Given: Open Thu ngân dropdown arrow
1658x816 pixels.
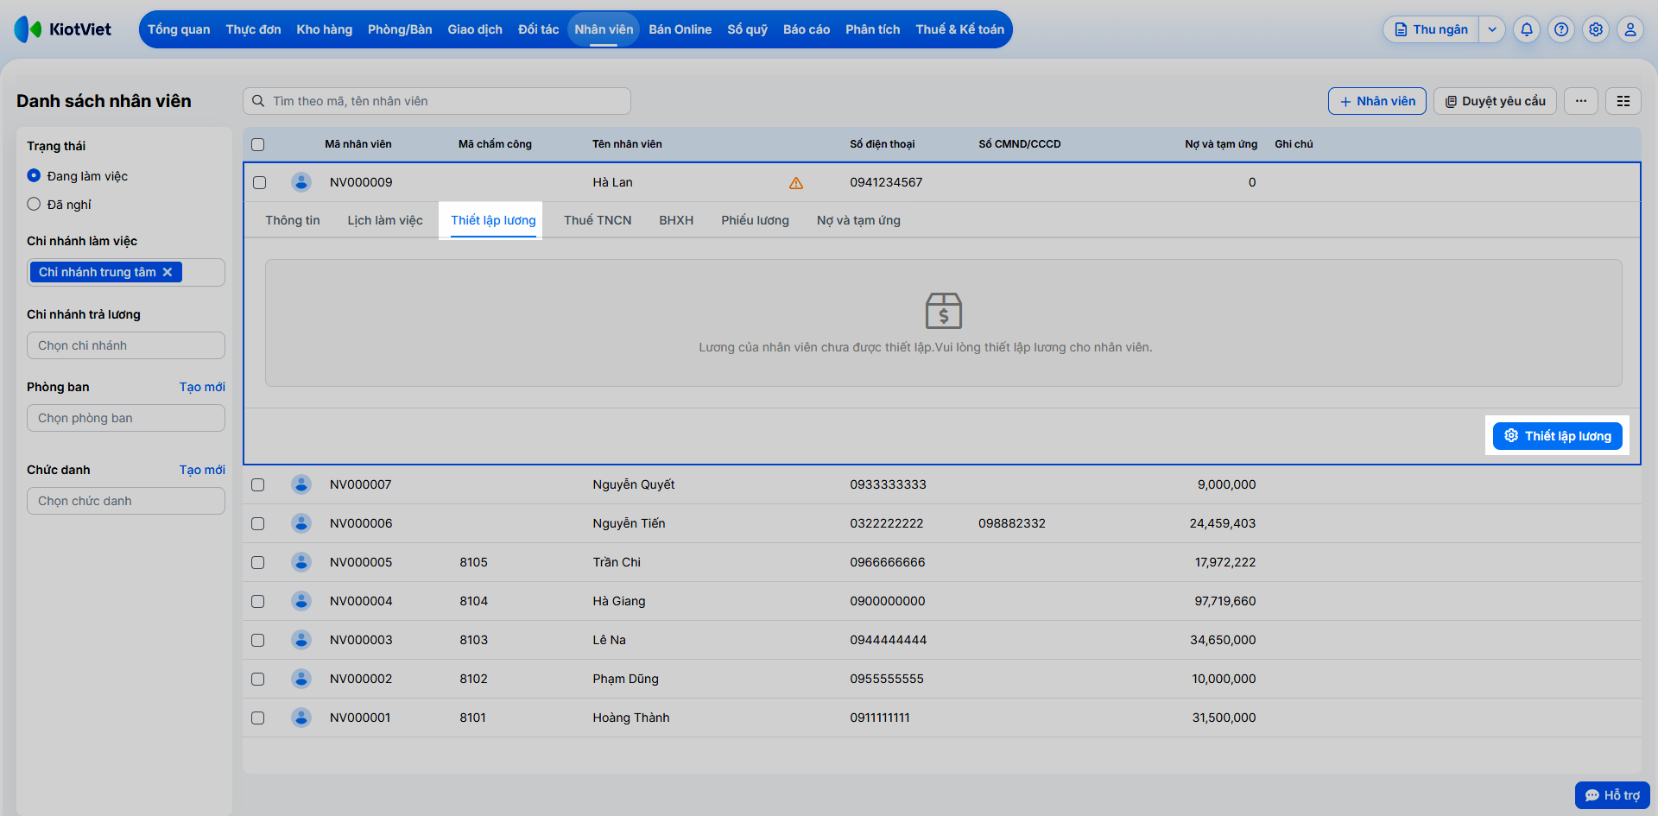Looking at the screenshot, I should (x=1492, y=29).
